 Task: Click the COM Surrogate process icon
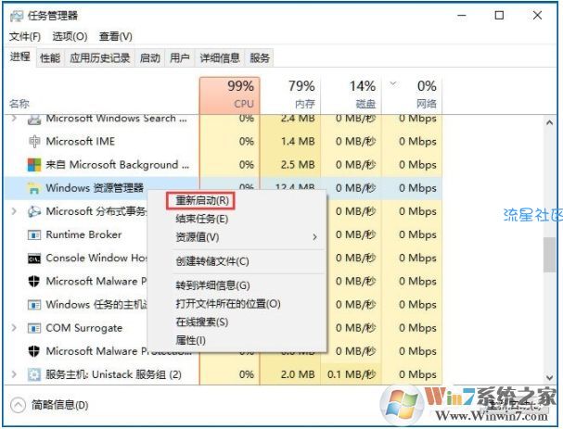34,328
